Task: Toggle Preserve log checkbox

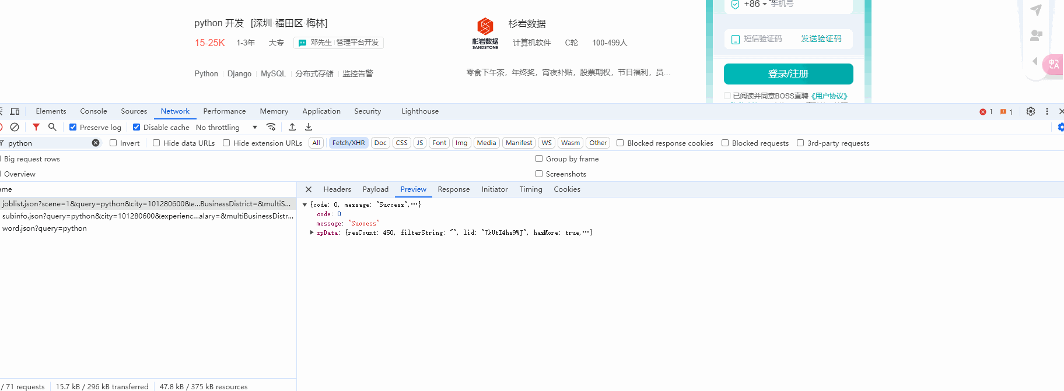Action: pos(73,127)
